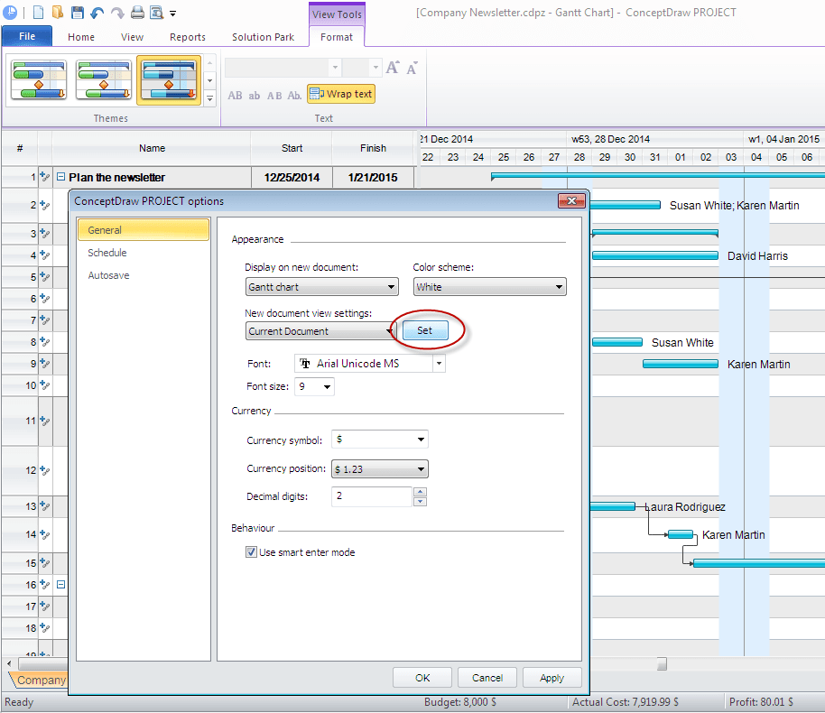Click the Increase font size icon
Viewport: 825px width, 713px height.
click(x=393, y=68)
